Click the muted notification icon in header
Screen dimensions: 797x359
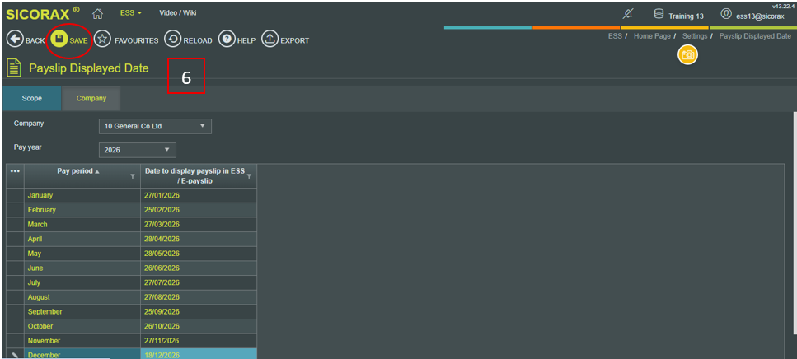pyautogui.click(x=627, y=14)
